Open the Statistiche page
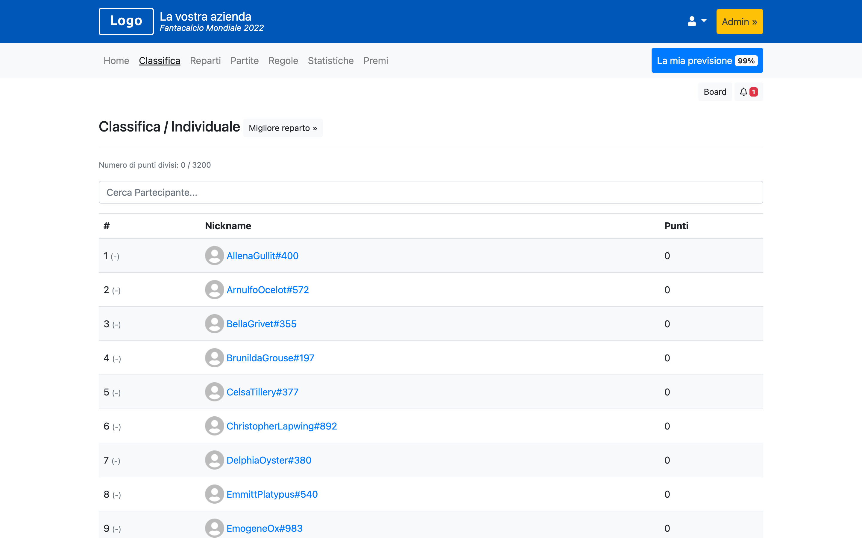Image resolution: width=862 pixels, height=538 pixels. coord(330,60)
